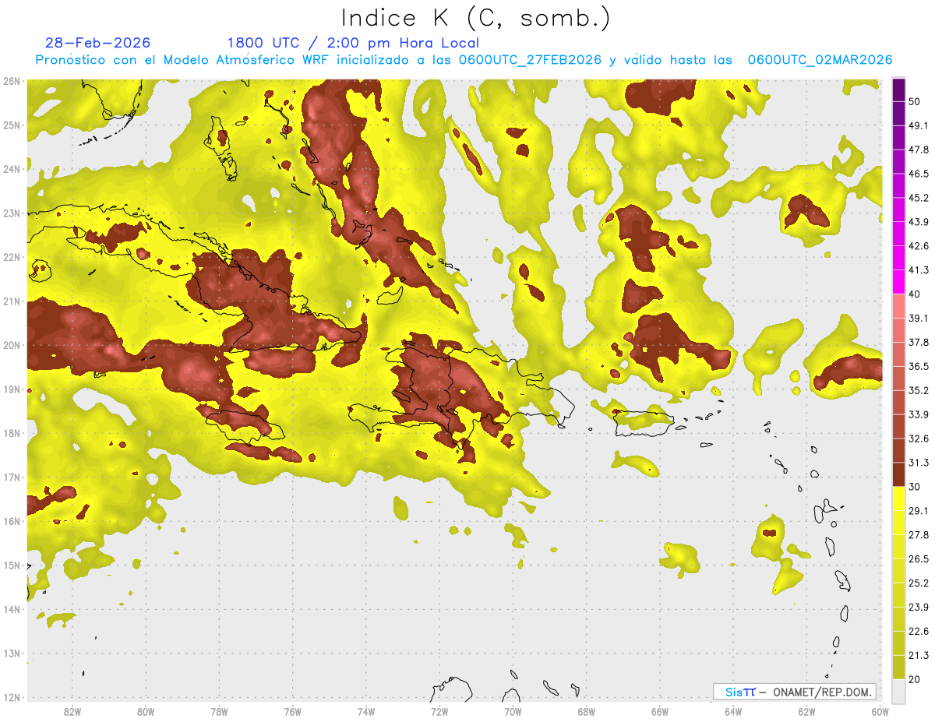
Task: Click the '82W' longitude label
Action: (72, 712)
